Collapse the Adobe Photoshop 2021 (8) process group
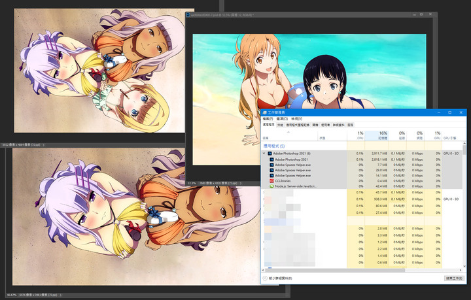The image size is (471, 300). click(x=264, y=154)
